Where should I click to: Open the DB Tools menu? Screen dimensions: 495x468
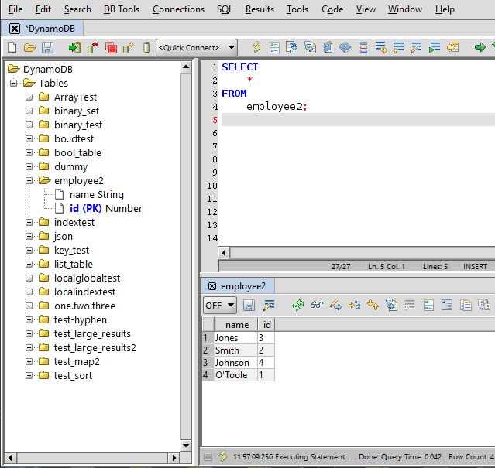pyautogui.click(x=122, y=9)
